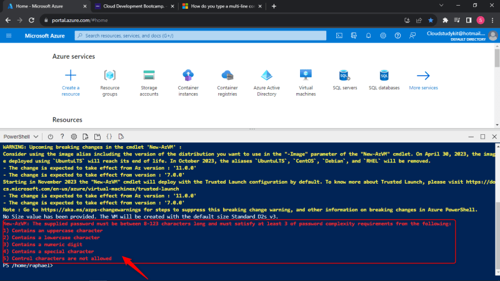
Task: Open the browser side panel icon
Action: pos(469,20)
